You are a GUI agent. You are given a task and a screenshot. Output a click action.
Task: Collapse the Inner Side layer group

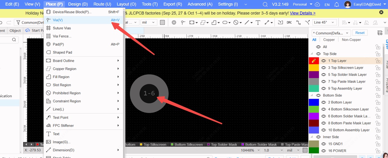pyautogui.click(x=312, y=137)
